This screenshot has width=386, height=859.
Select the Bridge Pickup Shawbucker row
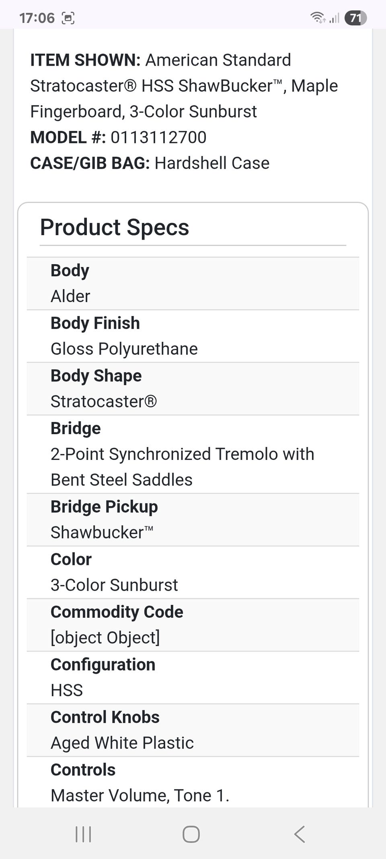tap(193, 520)
